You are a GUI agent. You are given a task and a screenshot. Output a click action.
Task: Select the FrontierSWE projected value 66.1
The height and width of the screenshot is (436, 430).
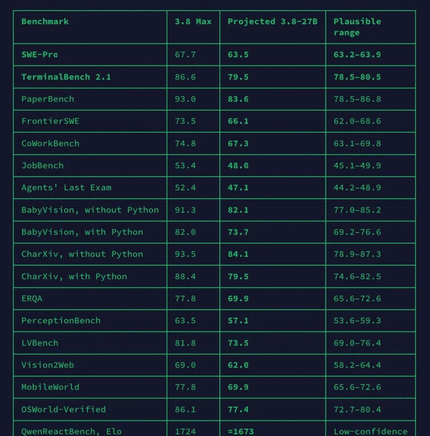point(238,121)
